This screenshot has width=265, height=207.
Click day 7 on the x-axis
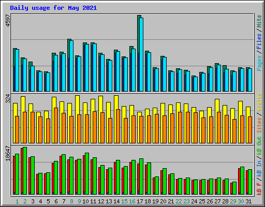click(64, 201)
